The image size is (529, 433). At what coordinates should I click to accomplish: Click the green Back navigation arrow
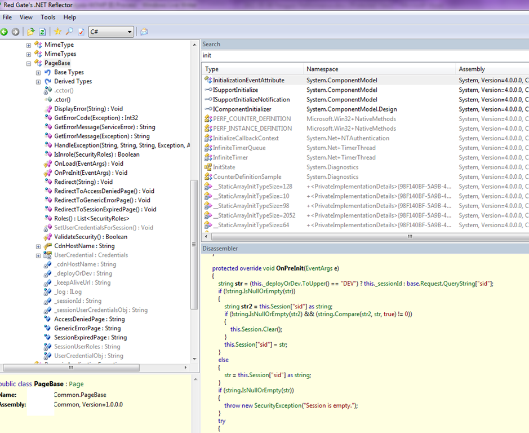(5, 32)
